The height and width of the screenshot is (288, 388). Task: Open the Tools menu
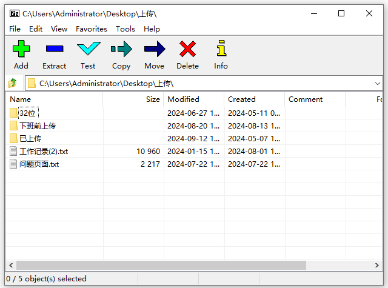[125, 29]
